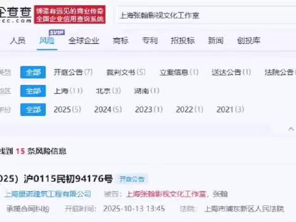Screen dimensions: 296x222
Task: Click the 15 条风险信息 result count
Action: click(x=41, y=151)
